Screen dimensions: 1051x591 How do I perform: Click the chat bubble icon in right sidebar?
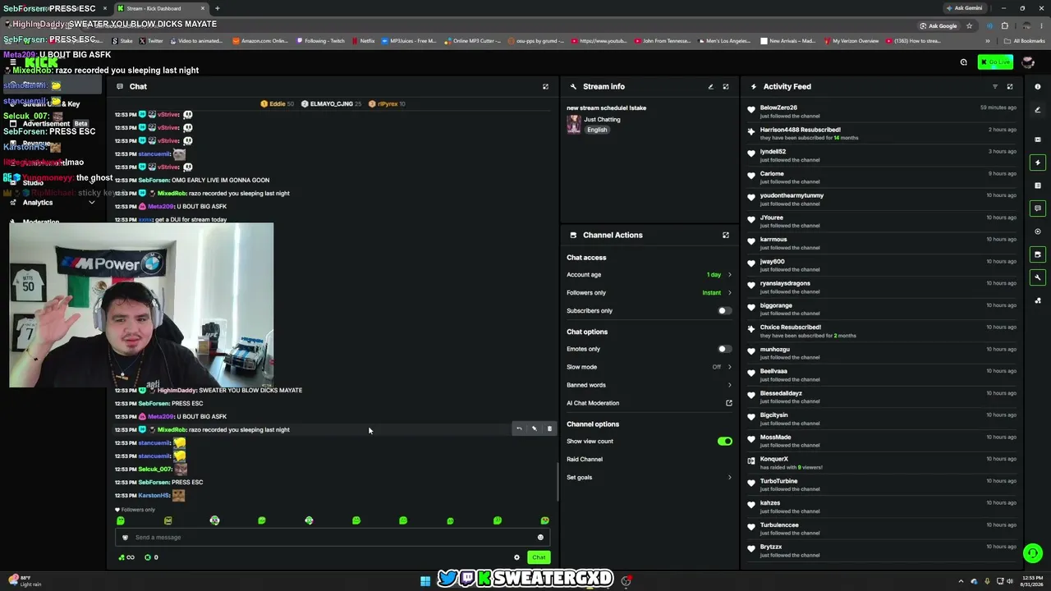pyautogui.click(x=1038, y=208)
